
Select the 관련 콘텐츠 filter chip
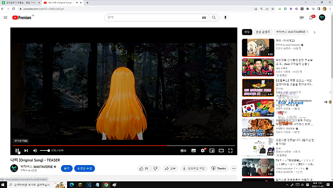[x=263, y=32]
